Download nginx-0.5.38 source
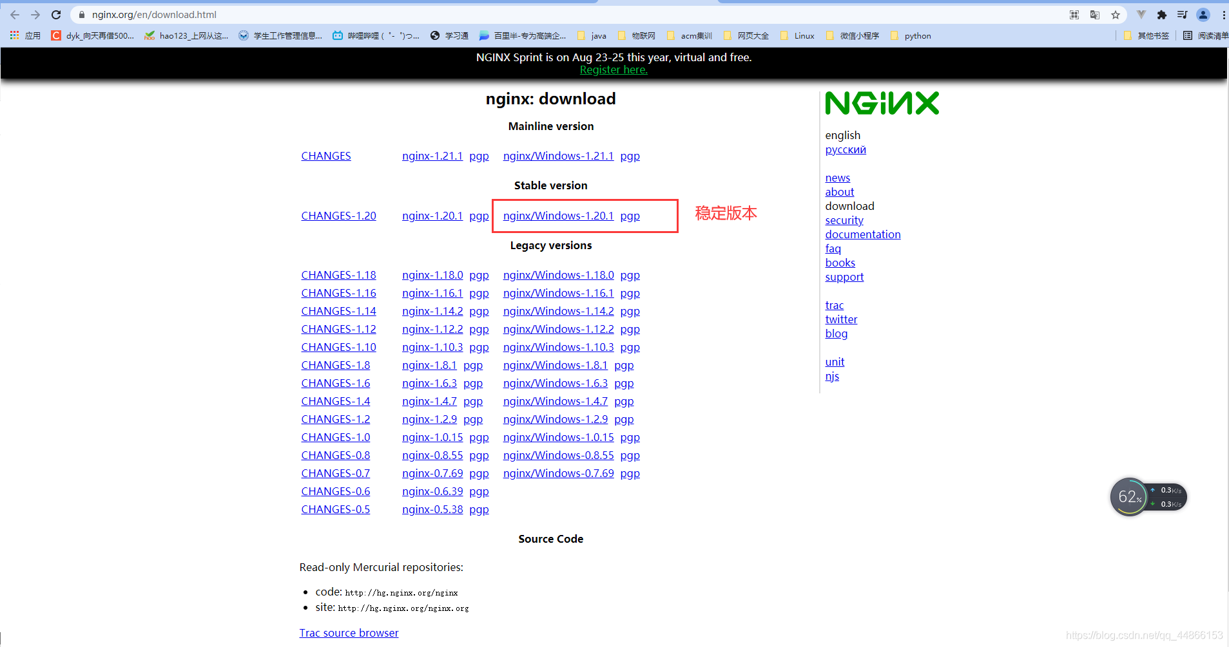 [432, 509]
